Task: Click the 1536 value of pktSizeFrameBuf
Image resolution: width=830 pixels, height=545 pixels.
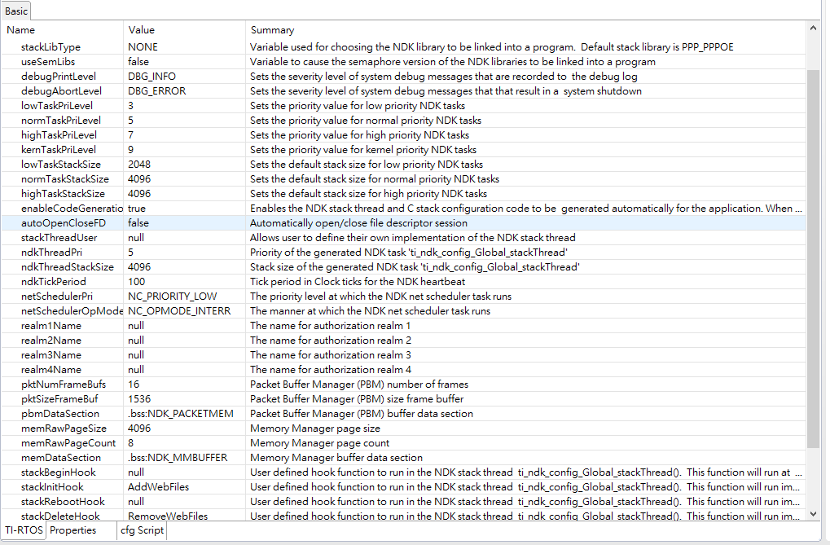Action: (139, 399)
